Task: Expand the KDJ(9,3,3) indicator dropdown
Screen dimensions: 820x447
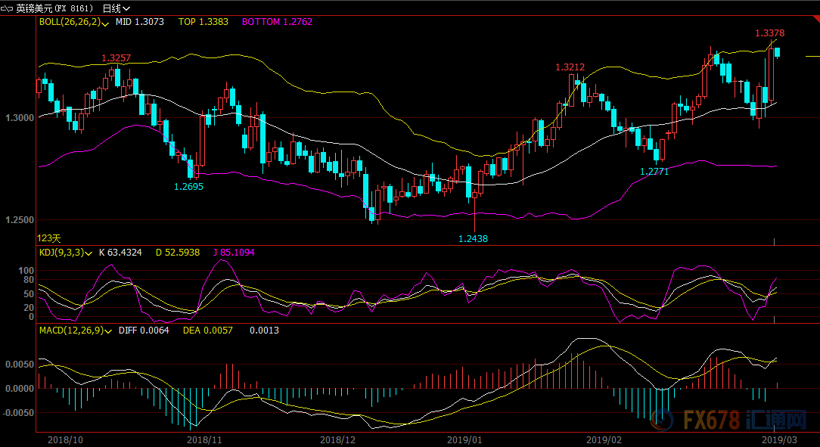Action: pyautogui.click(x=89, y=253)
